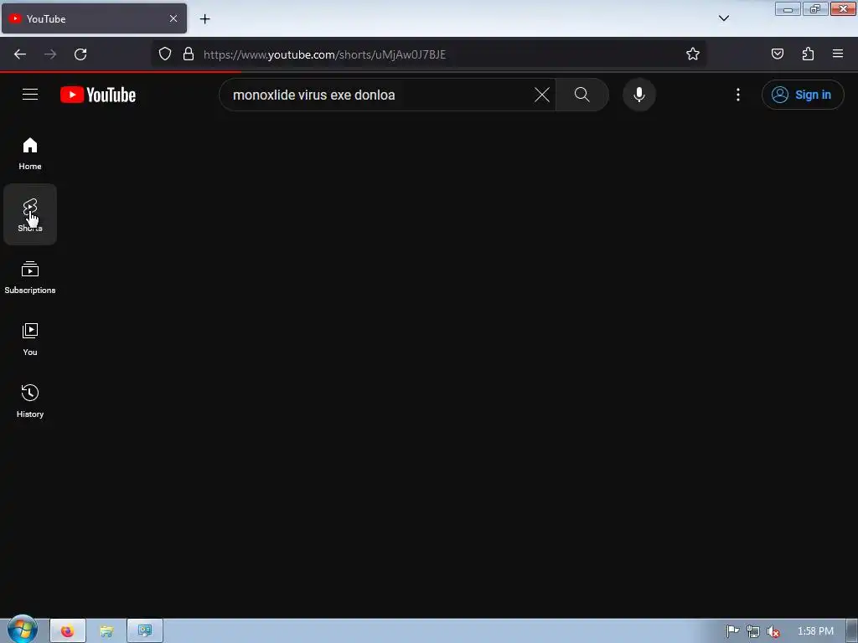Open Action Center flag in system tray

tap(732, 631)
